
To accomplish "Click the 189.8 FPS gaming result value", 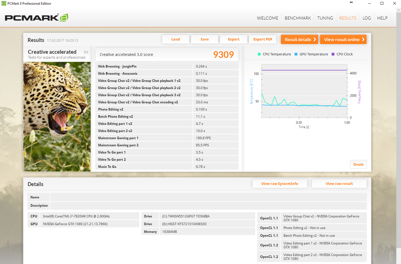I will (203, 138).
